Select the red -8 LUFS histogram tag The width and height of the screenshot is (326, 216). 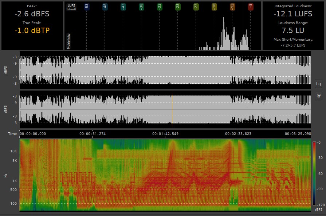(251, 7)
